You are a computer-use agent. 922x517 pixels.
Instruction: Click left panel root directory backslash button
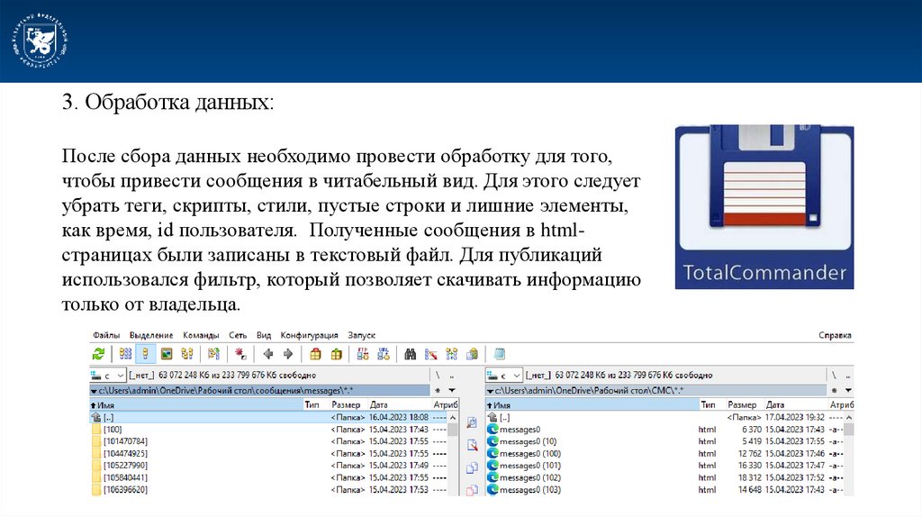click(x=438, y=376)
